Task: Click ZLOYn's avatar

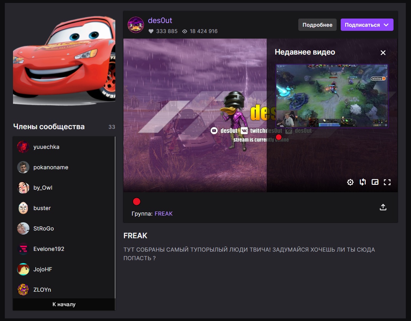Action: (23, 289)
